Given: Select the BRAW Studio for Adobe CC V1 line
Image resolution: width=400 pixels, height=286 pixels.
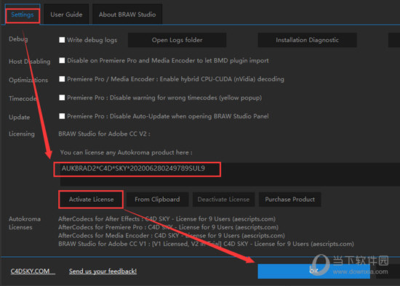Looking at the screenshot, I should point(206,244).
